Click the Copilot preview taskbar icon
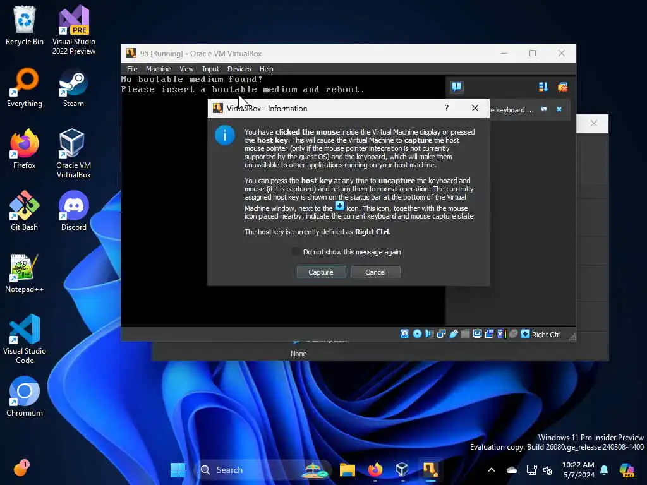The width and height of the screenshot is (647, 485). pyautogui.click(x=627, y=470)
